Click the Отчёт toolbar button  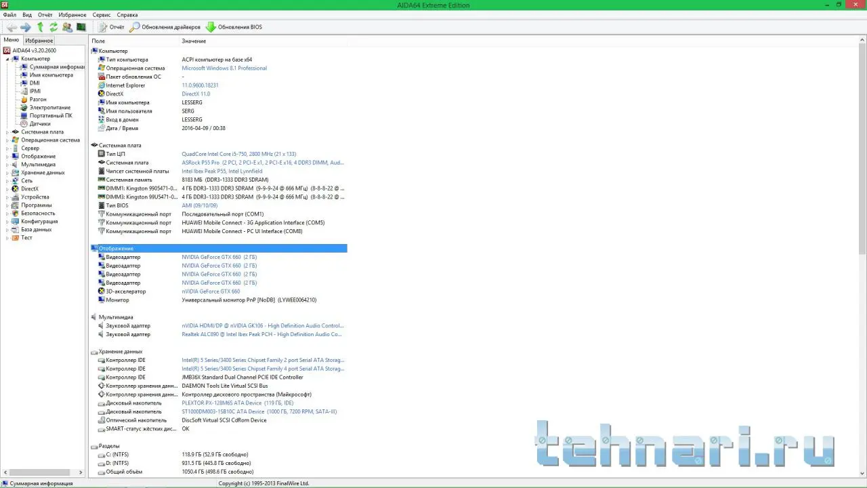point(112,27)
